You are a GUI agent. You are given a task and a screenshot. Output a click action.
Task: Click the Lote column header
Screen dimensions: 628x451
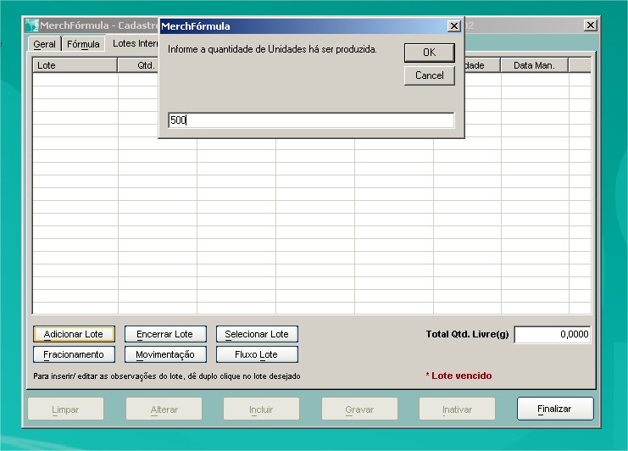point(75,65)
